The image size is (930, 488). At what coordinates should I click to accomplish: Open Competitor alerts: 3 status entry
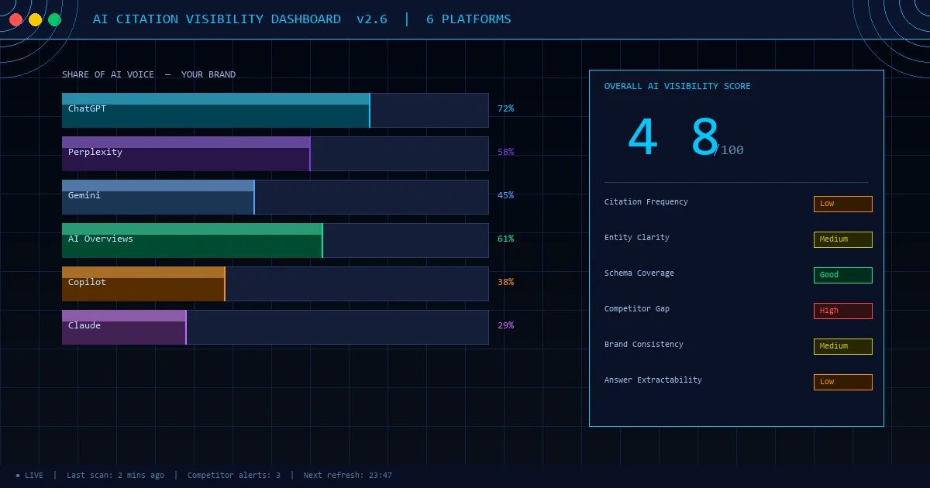click(x=234, y=476)
